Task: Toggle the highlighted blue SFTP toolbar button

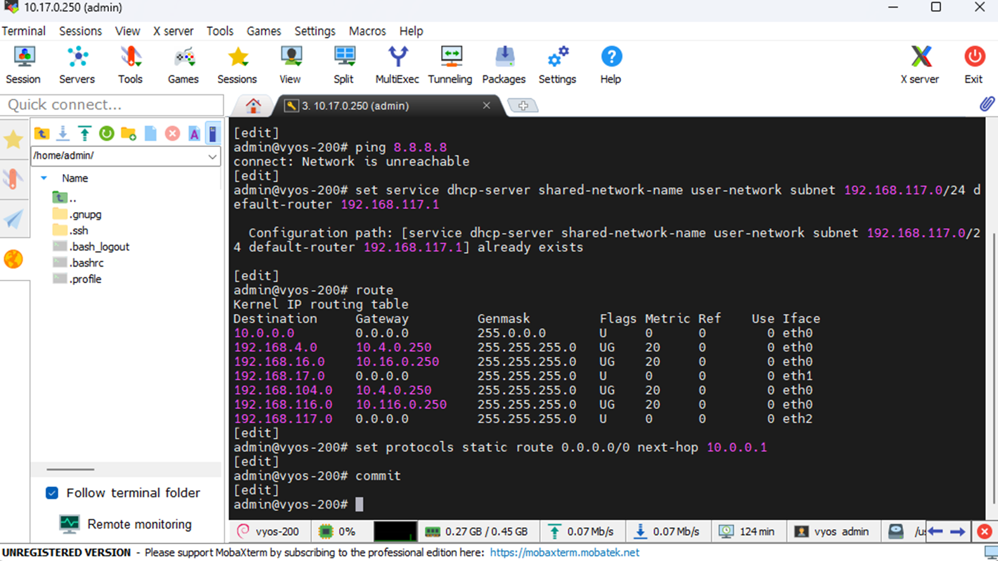Action: pyautogui.click(x=214, y=134)
